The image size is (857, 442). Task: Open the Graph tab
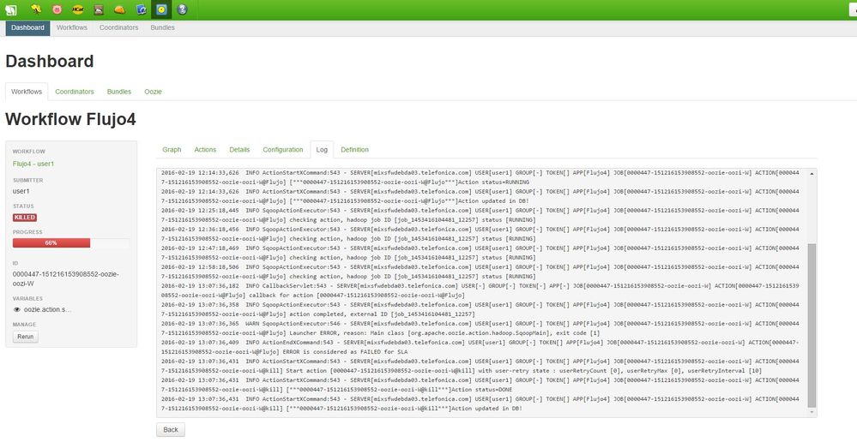(x=172, y=150)
